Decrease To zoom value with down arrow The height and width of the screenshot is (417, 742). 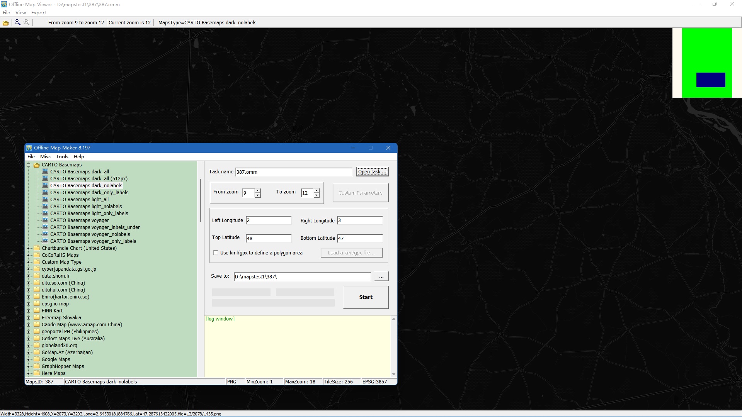tap(317, 195)
